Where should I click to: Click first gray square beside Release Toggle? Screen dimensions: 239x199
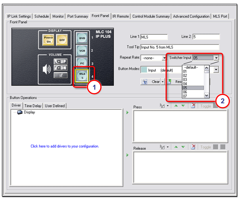point(215,147)
